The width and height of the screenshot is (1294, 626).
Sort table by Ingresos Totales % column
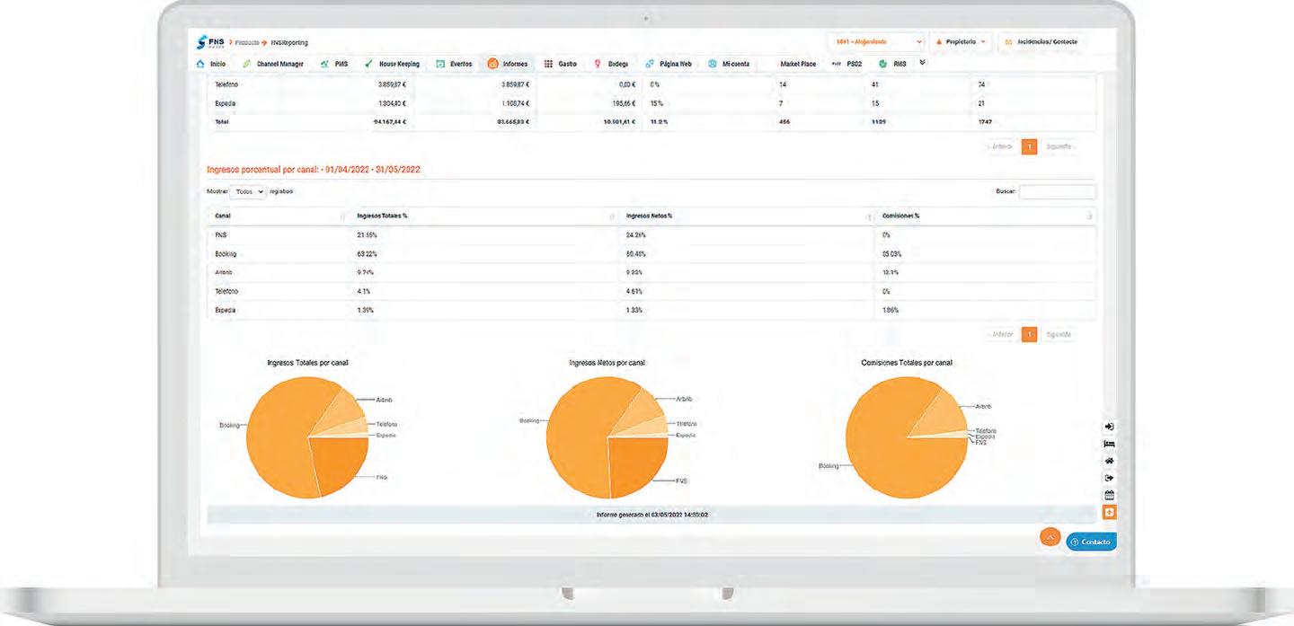click(x=483, y=216)
